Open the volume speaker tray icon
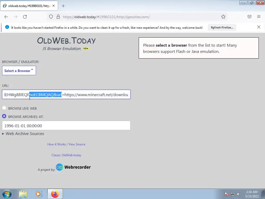Image resolution: width=265 pixels, height=199 pixels. pos(239,194)
